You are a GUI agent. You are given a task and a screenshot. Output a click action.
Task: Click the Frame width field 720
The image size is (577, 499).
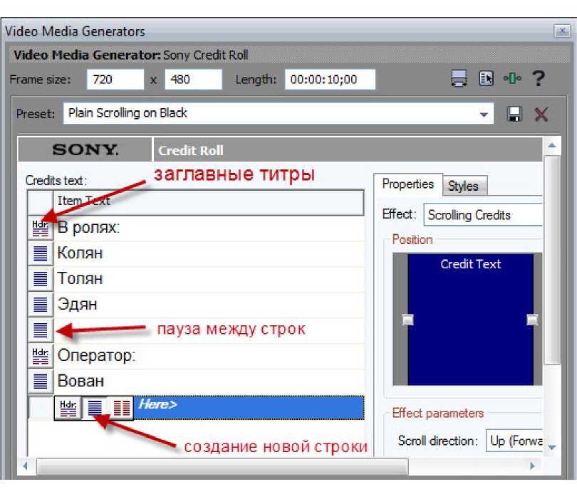115,80
